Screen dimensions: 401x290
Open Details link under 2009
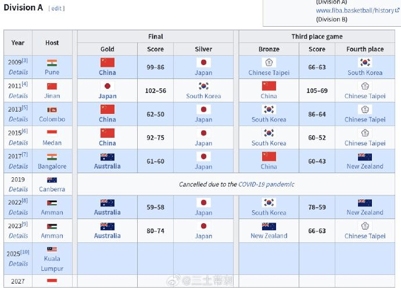click(18, 73)
